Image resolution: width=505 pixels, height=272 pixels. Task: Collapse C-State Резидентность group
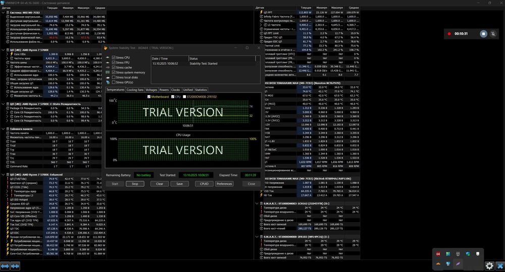3,104
